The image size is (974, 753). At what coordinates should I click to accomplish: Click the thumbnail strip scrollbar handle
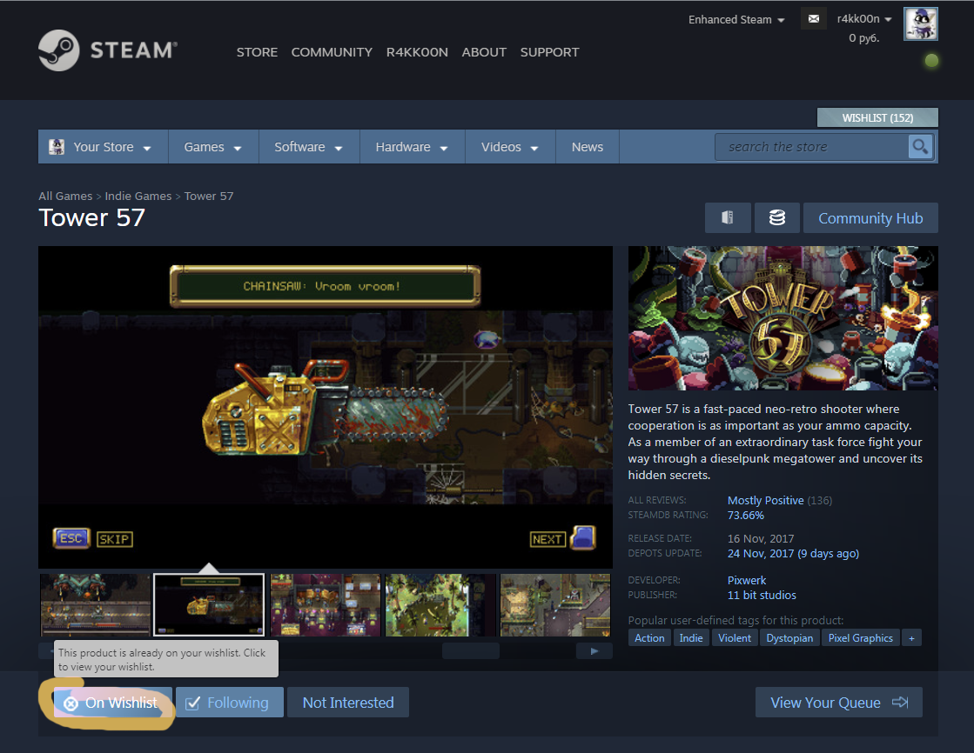470,651
